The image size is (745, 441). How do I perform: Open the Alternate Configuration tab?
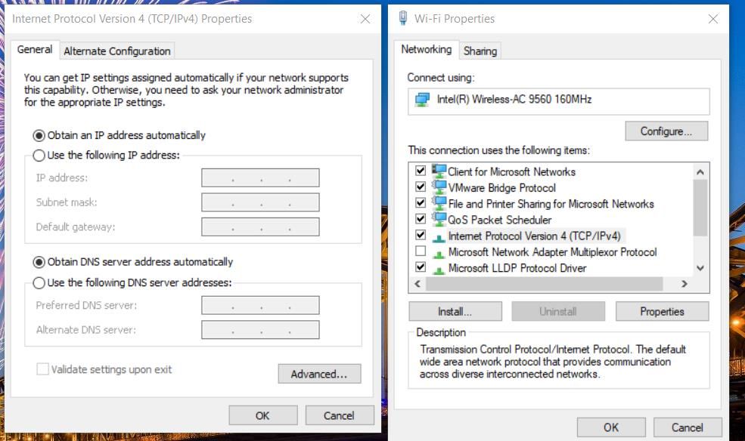(x=117, y=51)
